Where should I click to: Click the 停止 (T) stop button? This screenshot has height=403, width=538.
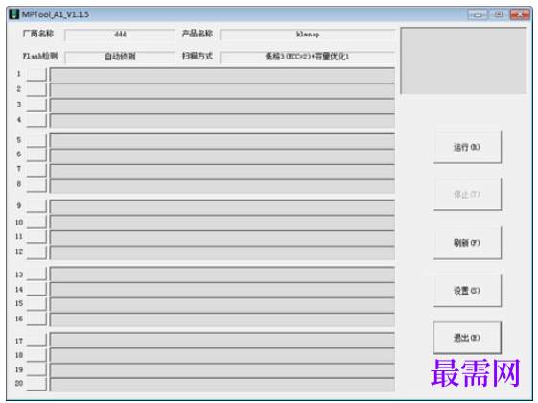tap(467, 194)
